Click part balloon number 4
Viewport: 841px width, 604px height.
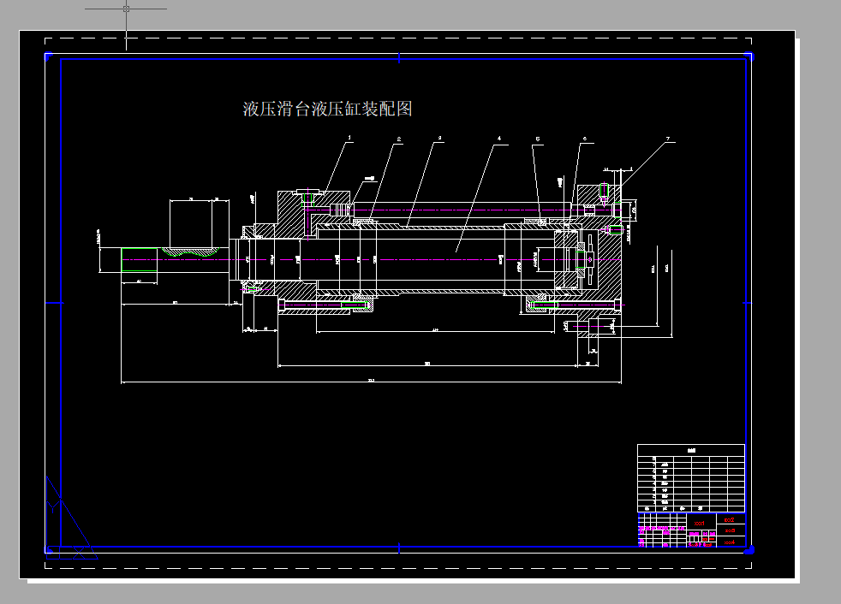pyautogui.click(x=498, y=135)
